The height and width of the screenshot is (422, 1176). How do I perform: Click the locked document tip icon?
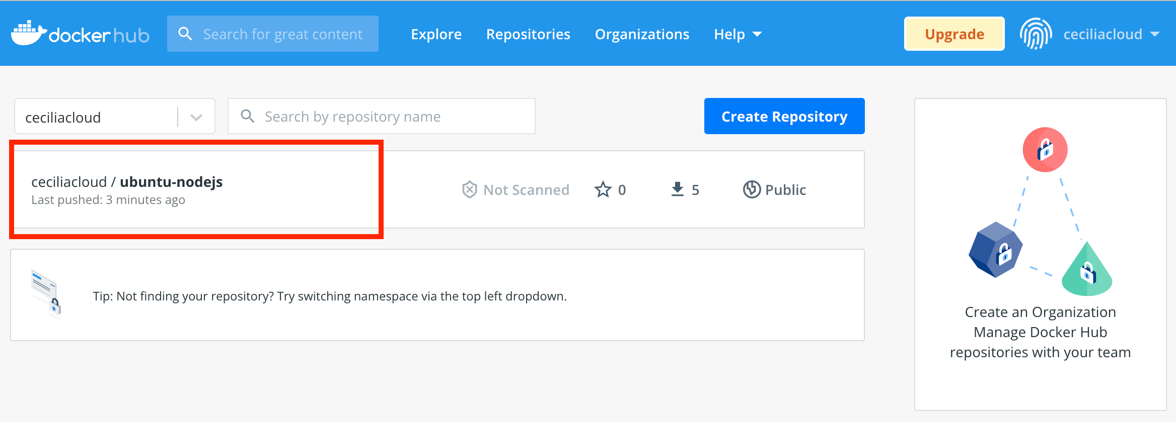tap(46, 294)
